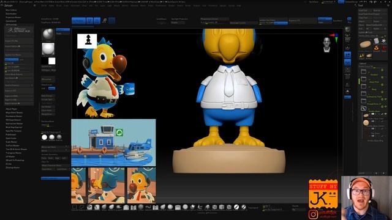The width and height of the screenshot is (392, 220).
Task: Open the Body subtool folder
Action: coord(363,87)
